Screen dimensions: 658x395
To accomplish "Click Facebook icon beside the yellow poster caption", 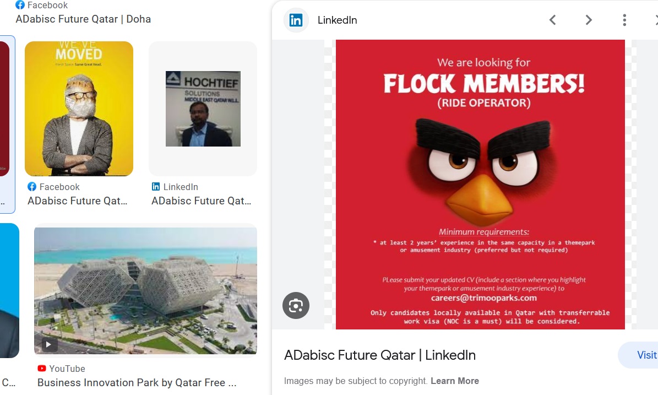I will 32,186.
